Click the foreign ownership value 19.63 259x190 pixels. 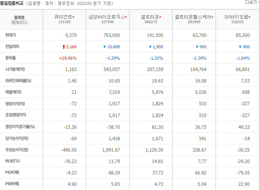[x=157, y=81]
